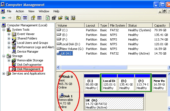Viewport: 170px width, 111px height.
Task: Select New Volume (G:) volume row
Action: pos(113,49)
